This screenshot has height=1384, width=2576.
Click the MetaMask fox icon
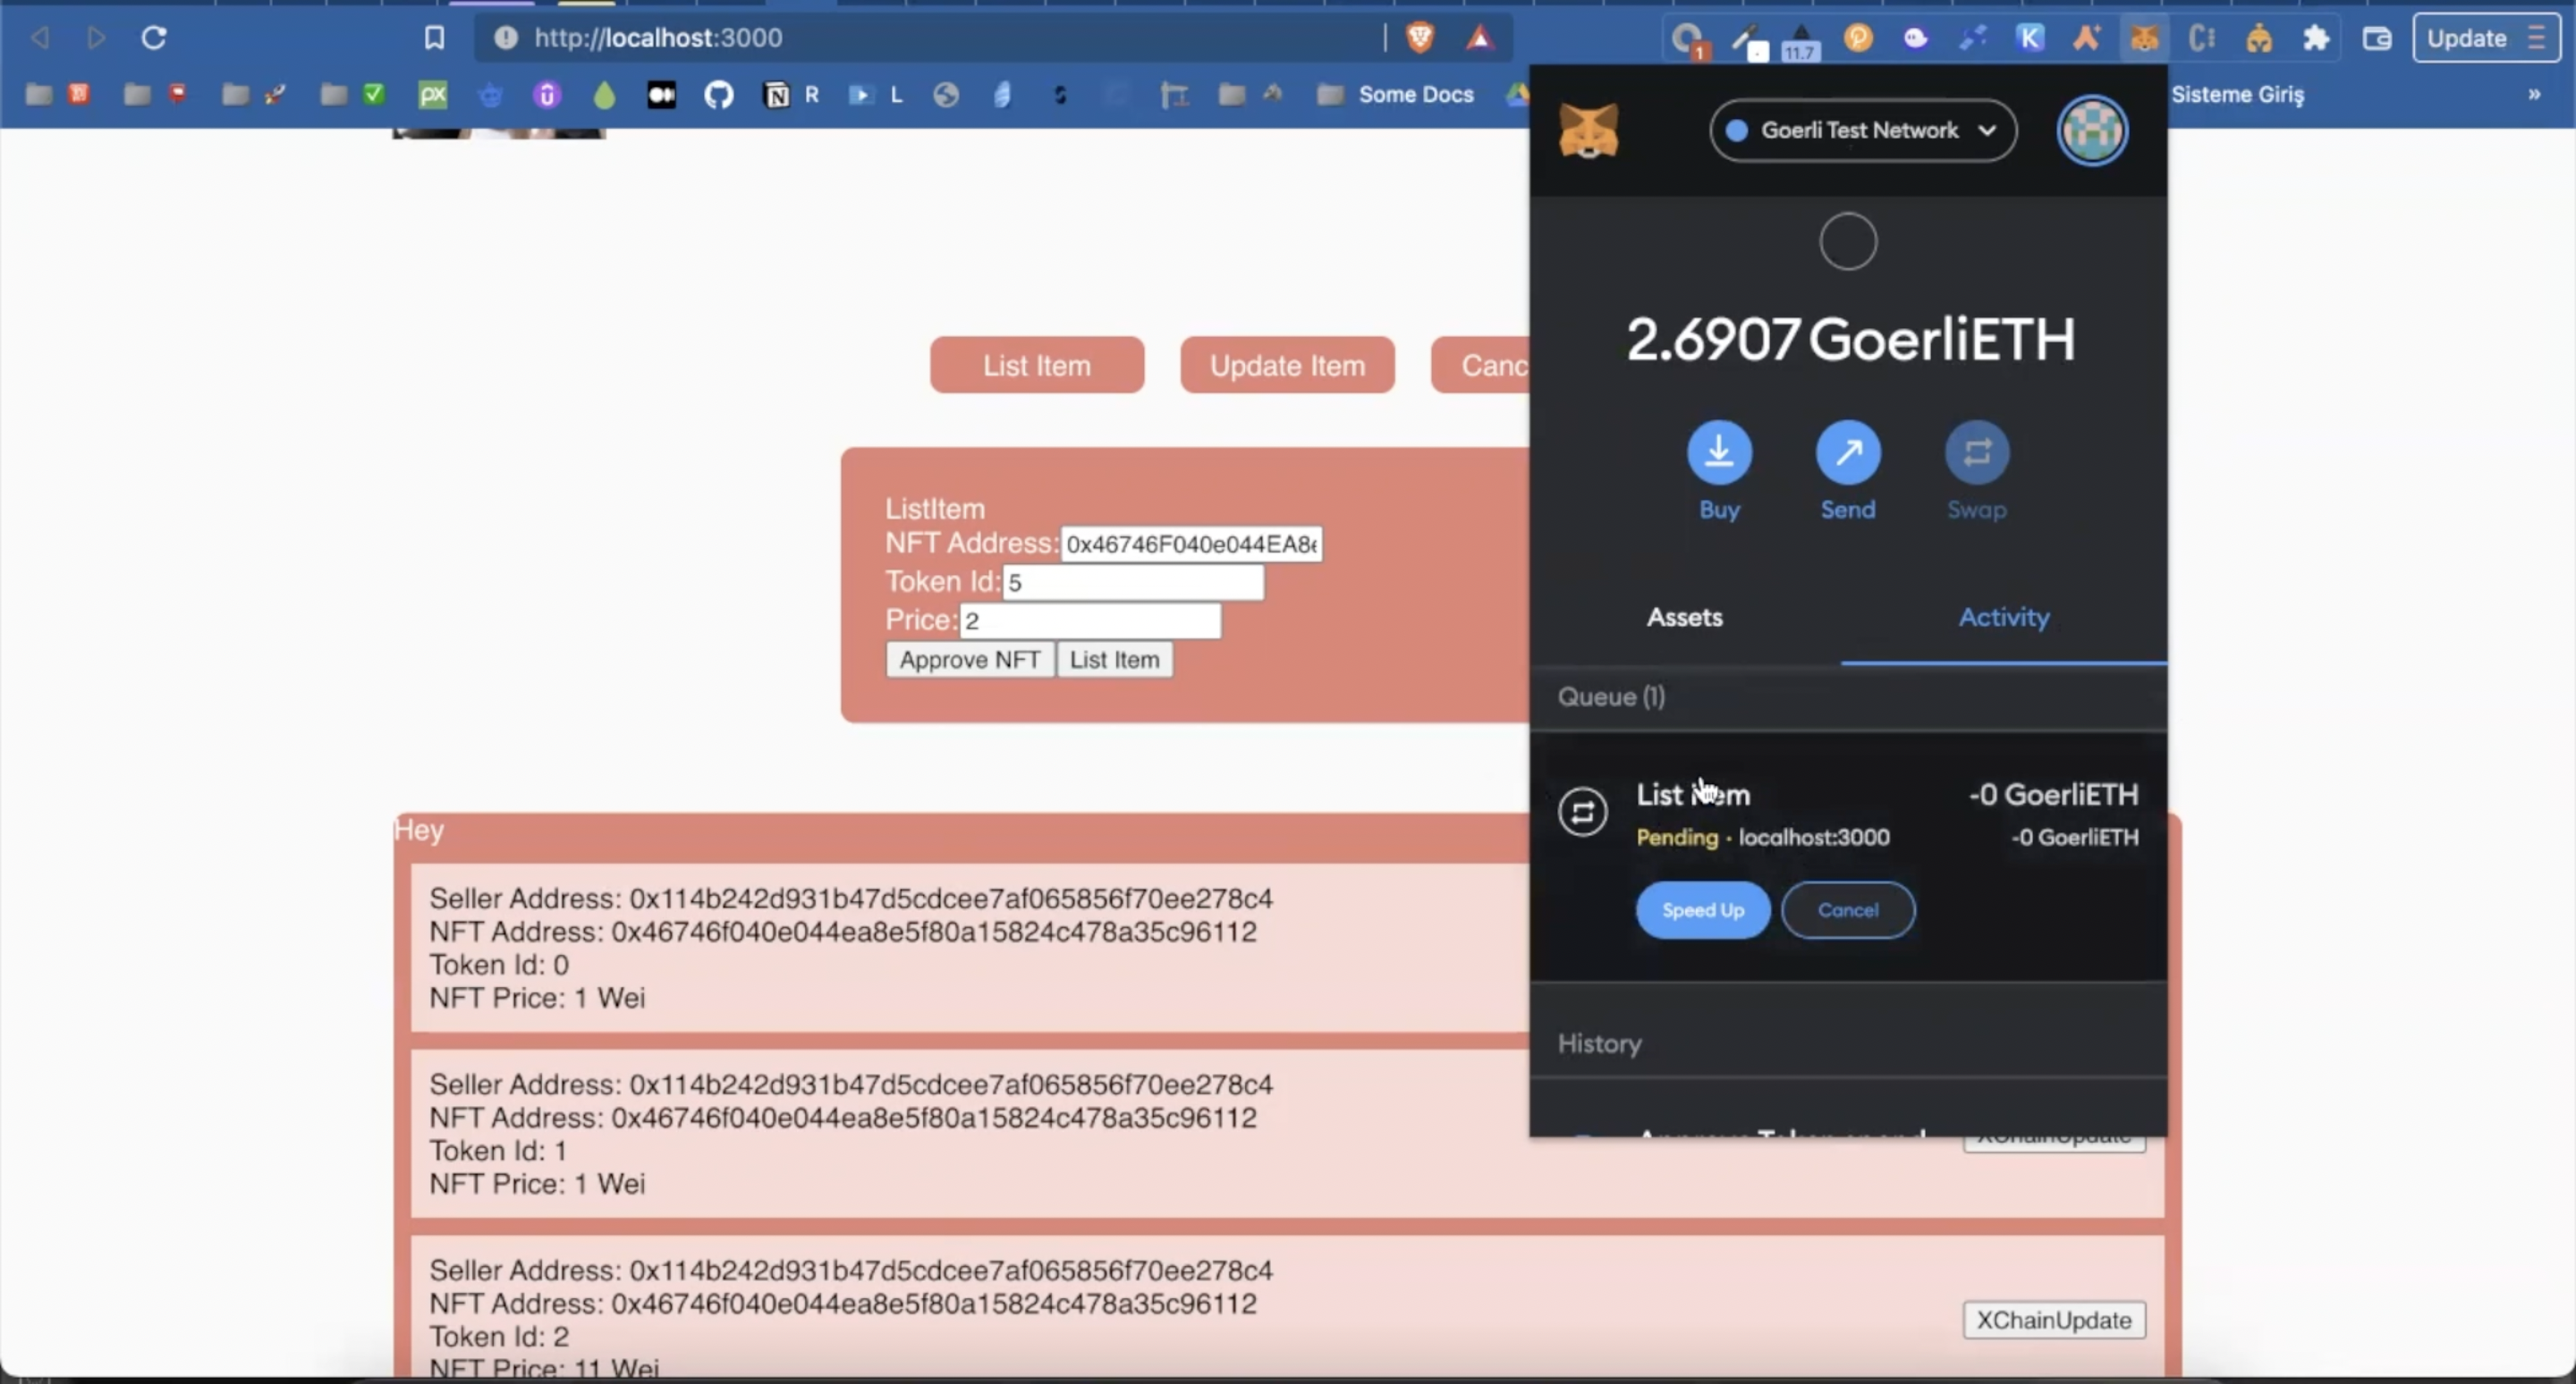pos(1588,131)
